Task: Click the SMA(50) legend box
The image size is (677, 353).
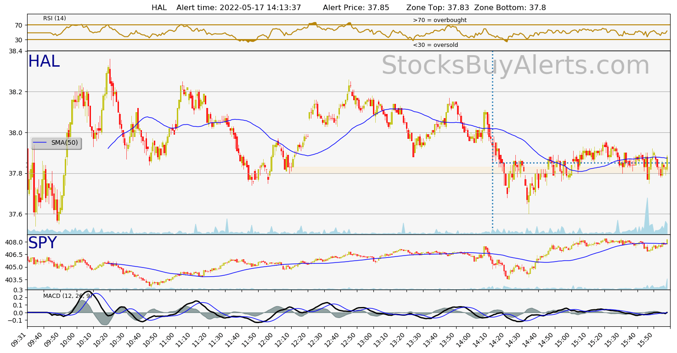Action: click(x=56, y=143)
